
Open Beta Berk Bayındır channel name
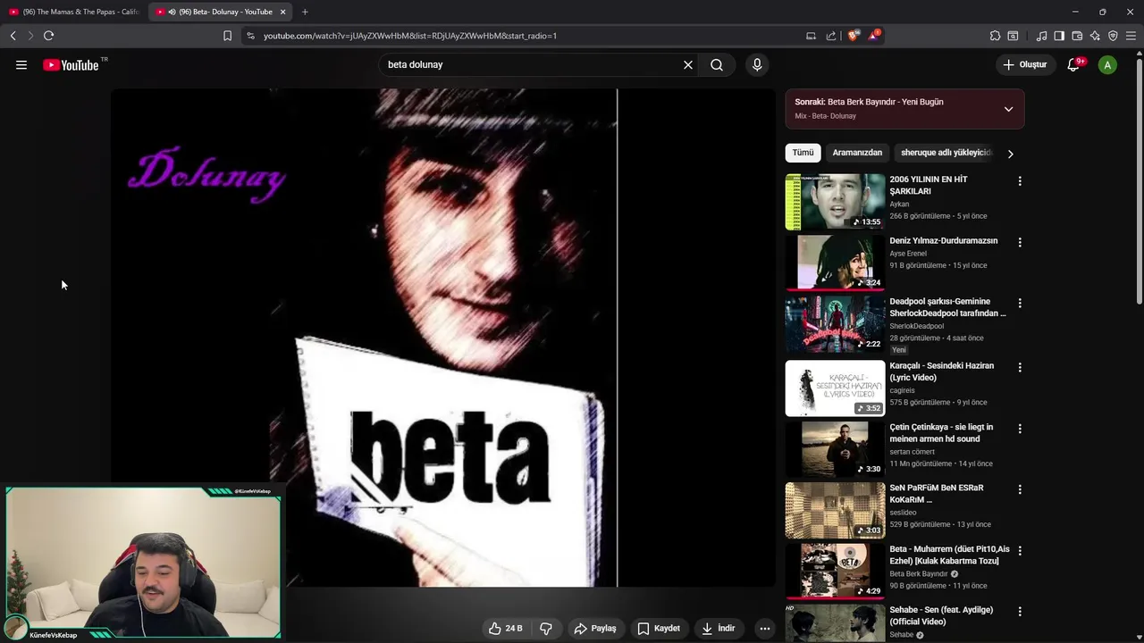[918, 573]
